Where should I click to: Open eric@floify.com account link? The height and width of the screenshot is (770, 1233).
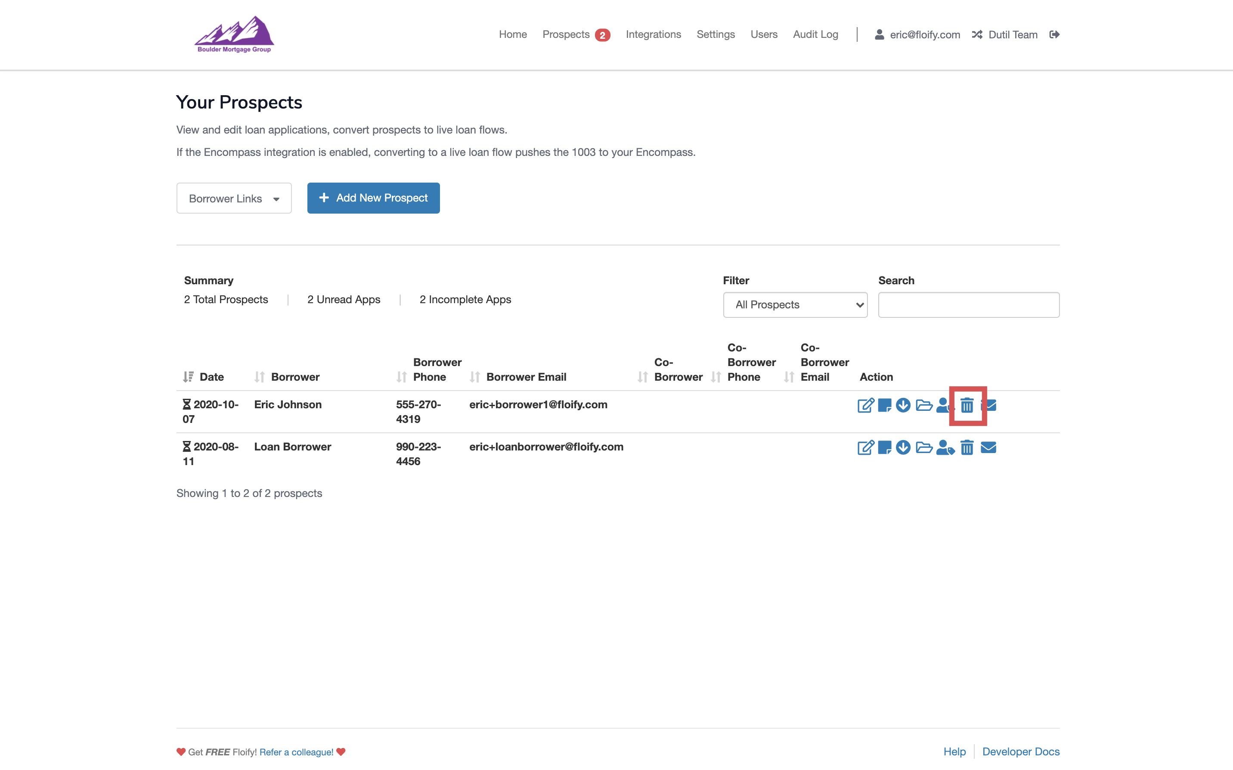(924, 34)
